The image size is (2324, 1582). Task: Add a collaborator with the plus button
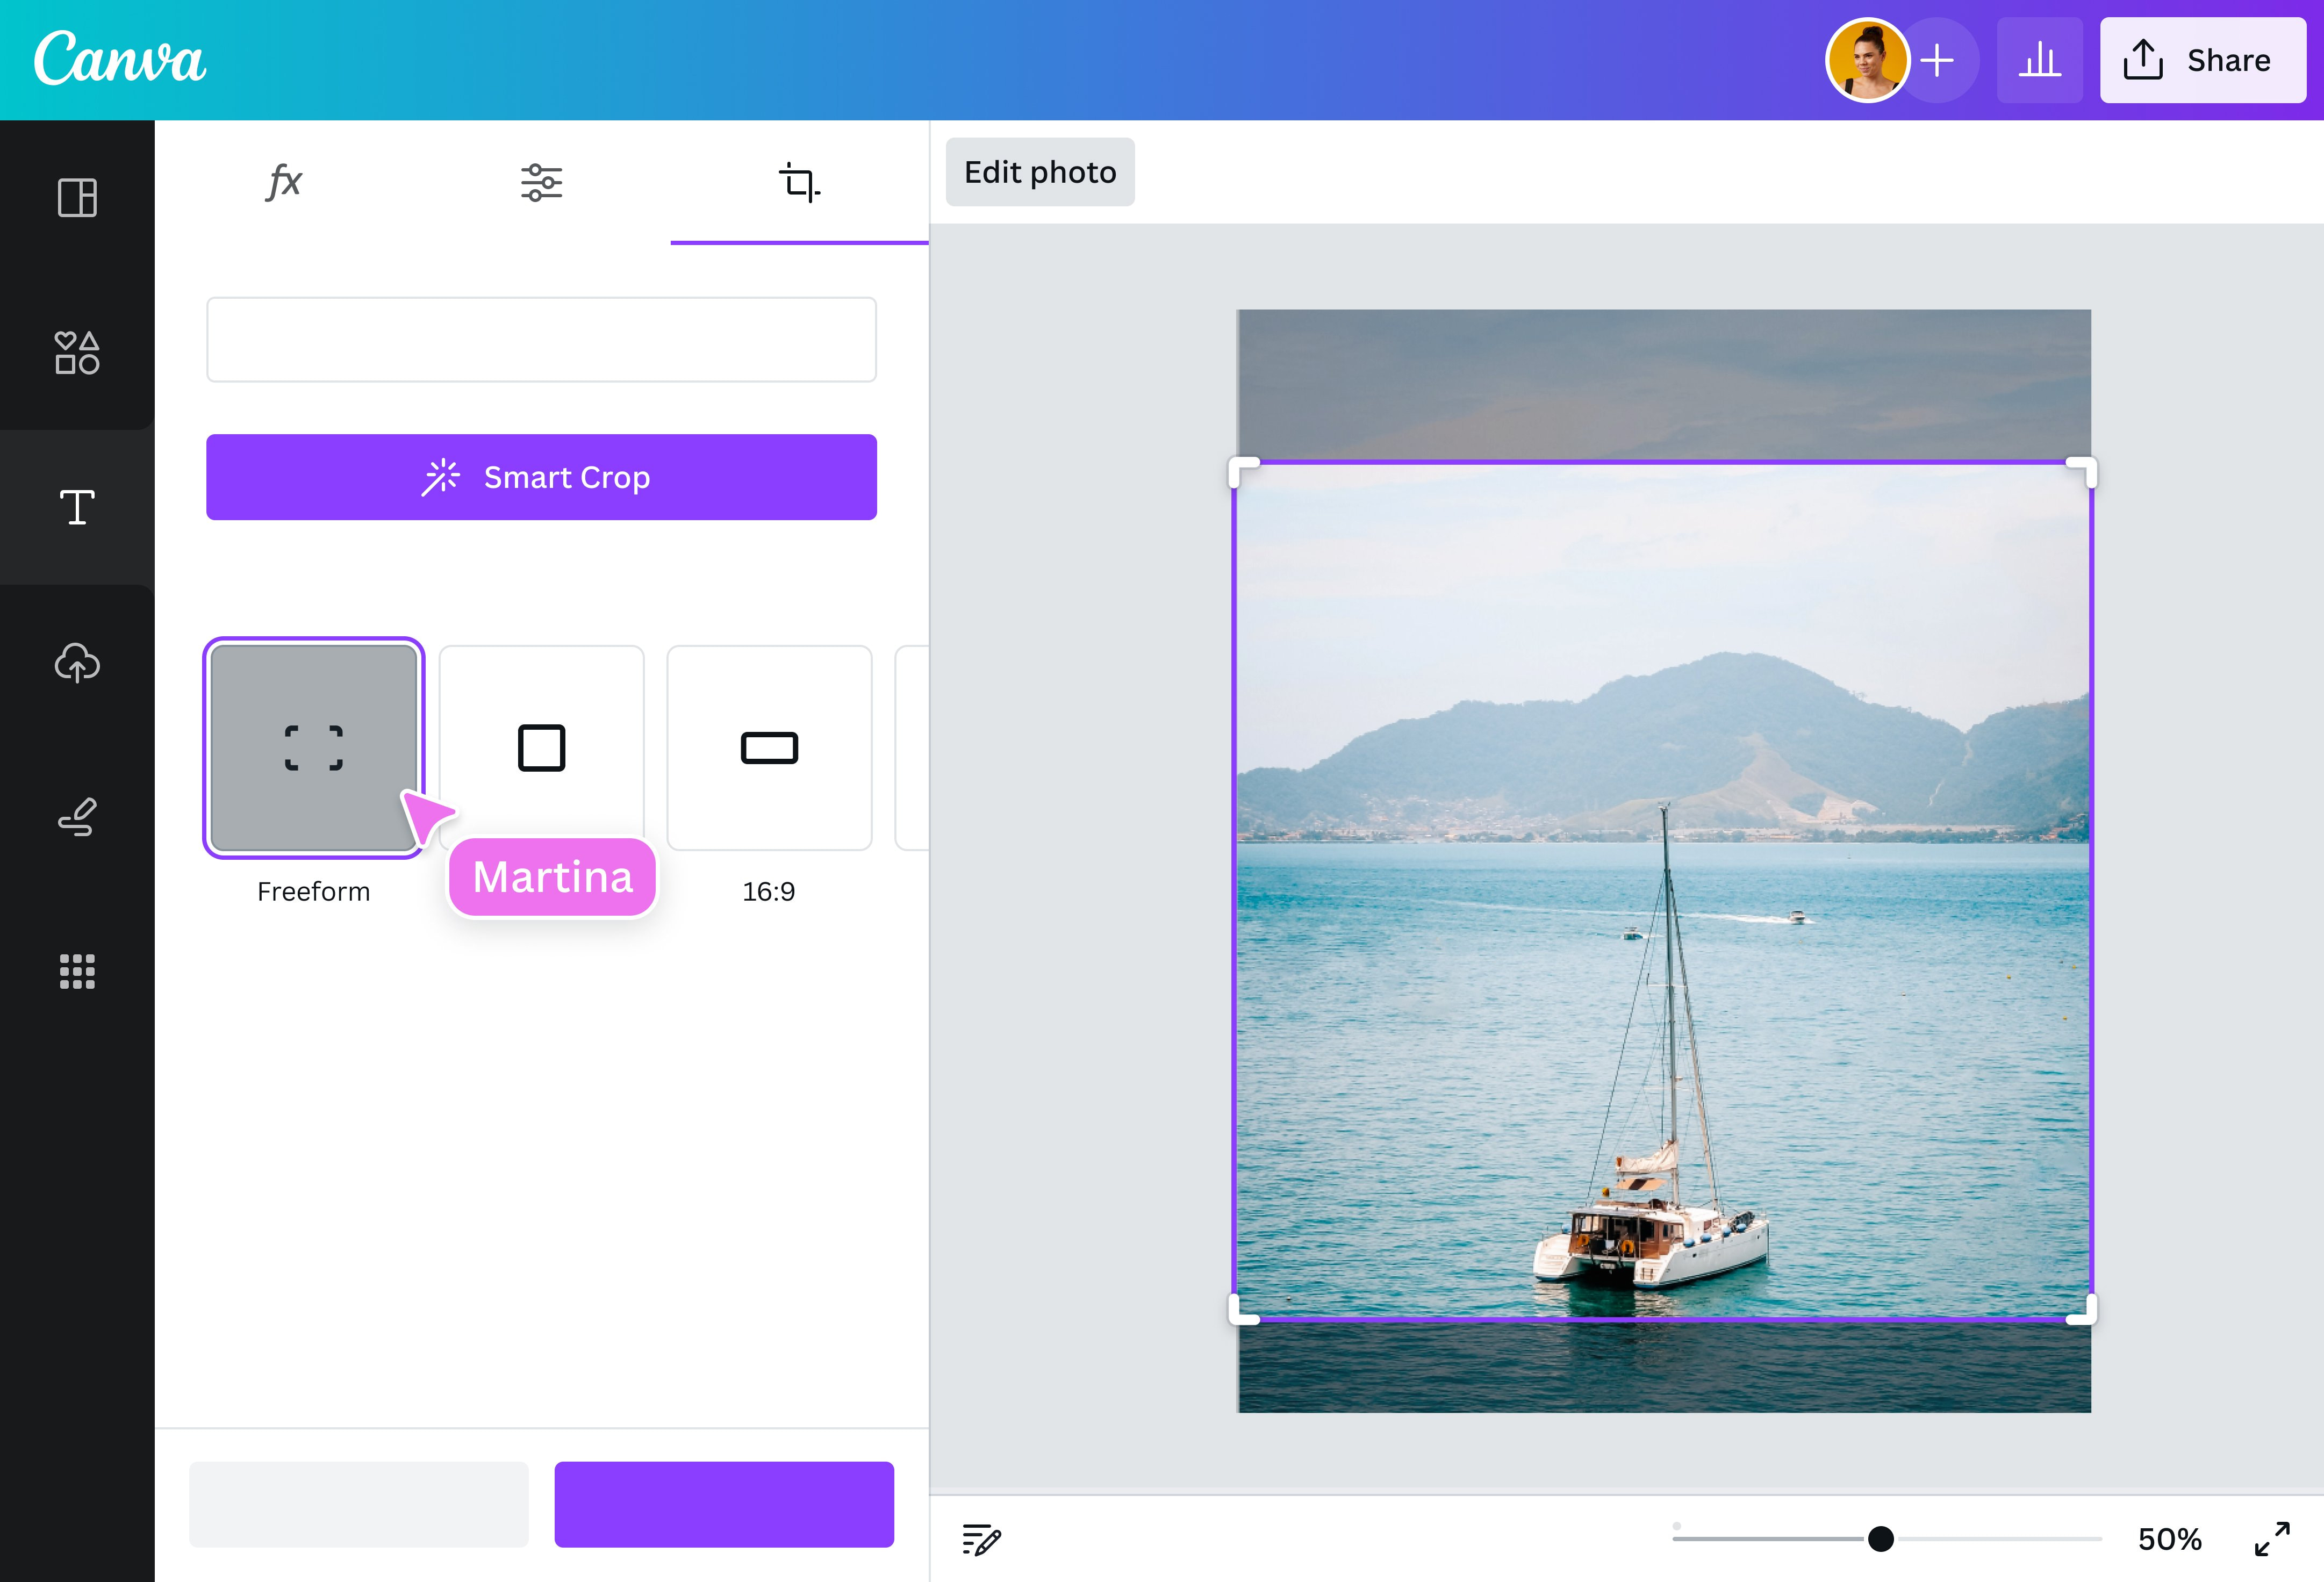[1938, 60]
